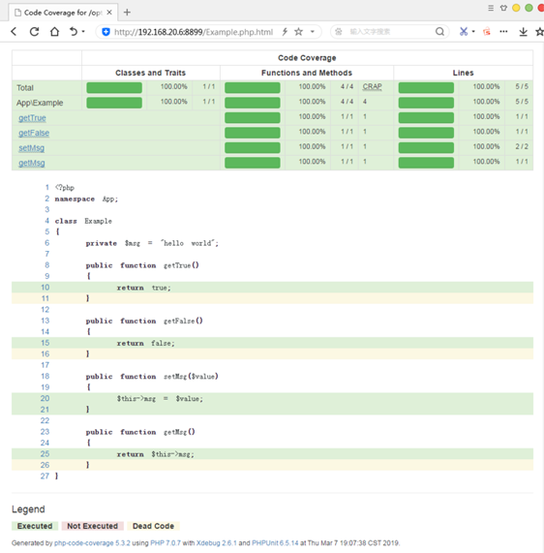This screenshot has height=553, width=544.
Task: Close the Code Coverage tab
Action: [x=109, y=13]
